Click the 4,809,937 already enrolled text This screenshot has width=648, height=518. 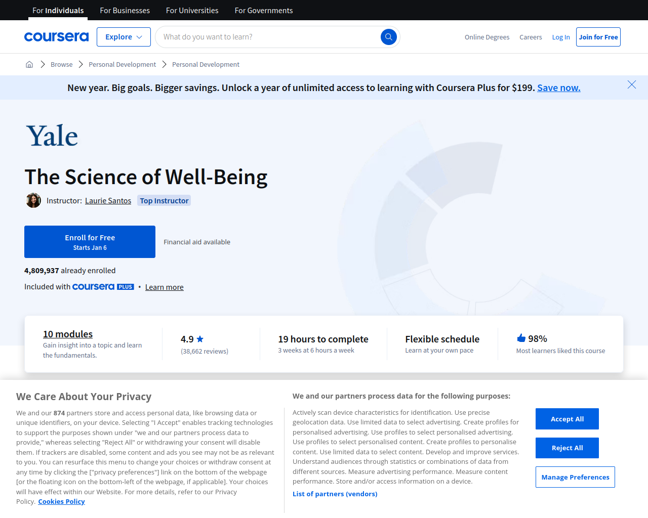coord(70,271)
